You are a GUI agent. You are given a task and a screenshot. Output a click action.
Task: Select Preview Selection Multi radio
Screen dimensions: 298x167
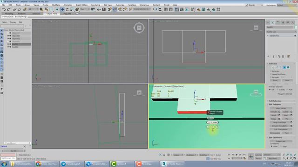[x=287, y=90]
